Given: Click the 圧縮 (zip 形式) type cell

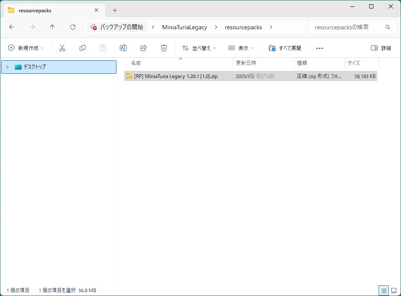Looking at the screenshot, I should 319,76.
